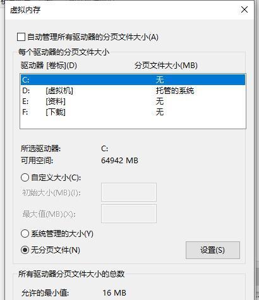Select drive D: [虚拟机] in the list

click(x=133, y=91)
